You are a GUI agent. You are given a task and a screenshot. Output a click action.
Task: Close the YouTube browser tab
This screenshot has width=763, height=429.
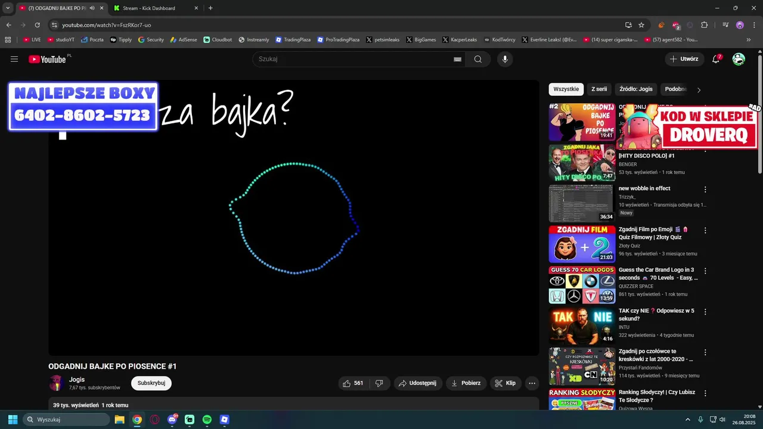102,8
